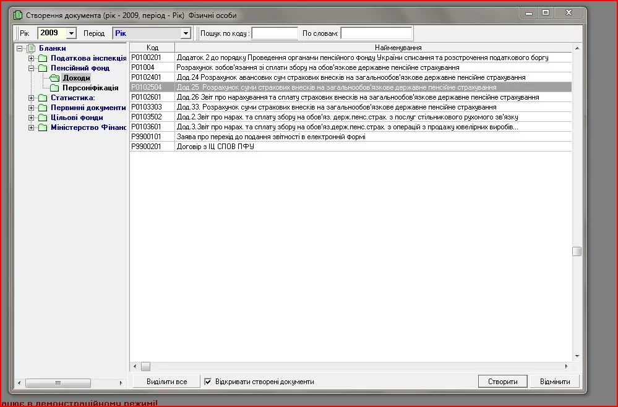
Task: Click the Бланки root document icon
Action: (31, 48)
